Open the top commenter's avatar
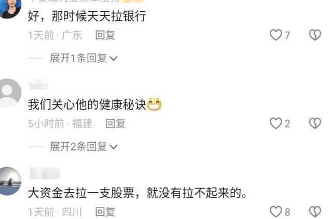 pos(10,8)
